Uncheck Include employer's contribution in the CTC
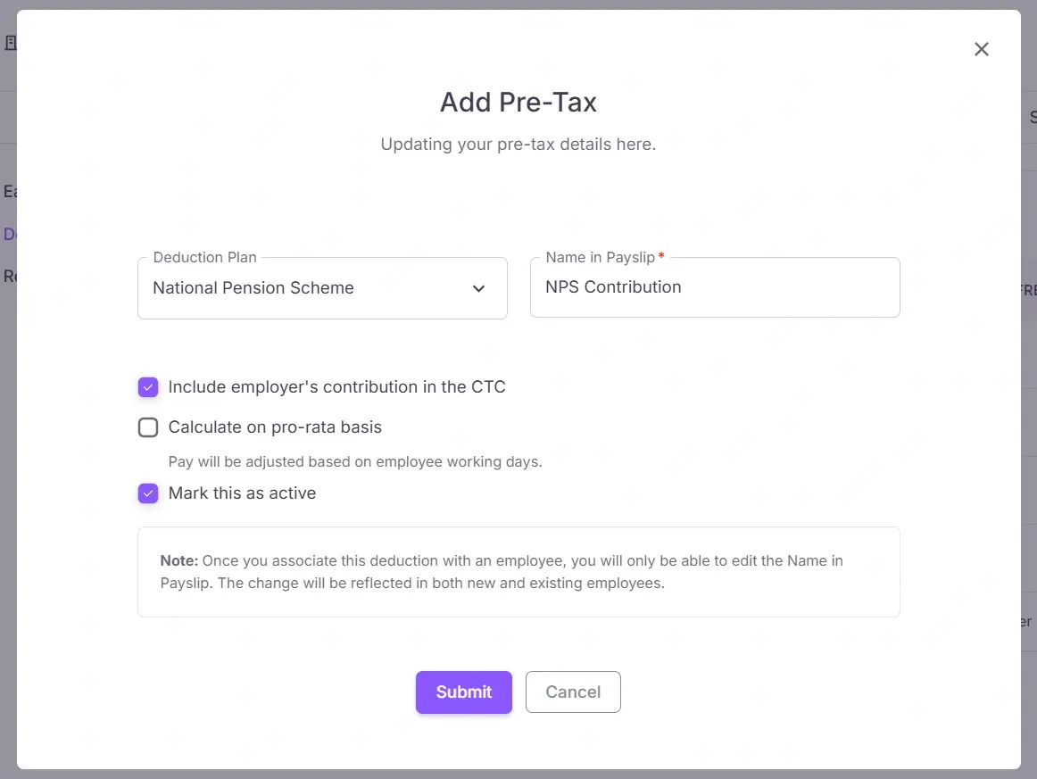 tap(148, 386)
